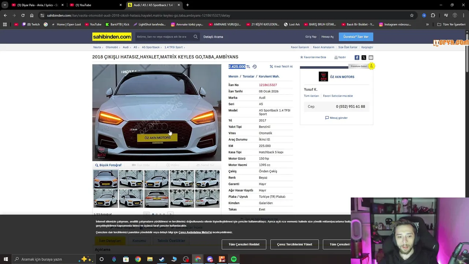469x264 pixels.
Task: Open Spotify from the taskbar
Action: click(x=234, y=259)
